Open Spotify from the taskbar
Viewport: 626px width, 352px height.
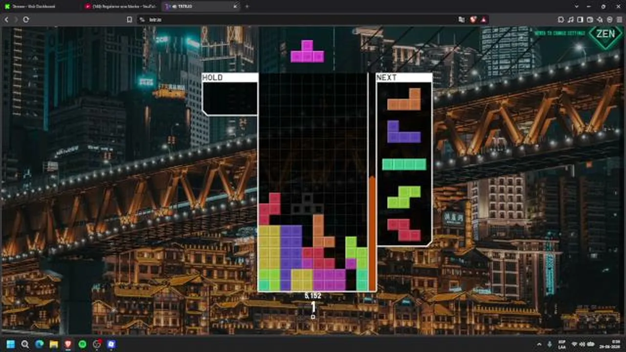tap(82, 344)
